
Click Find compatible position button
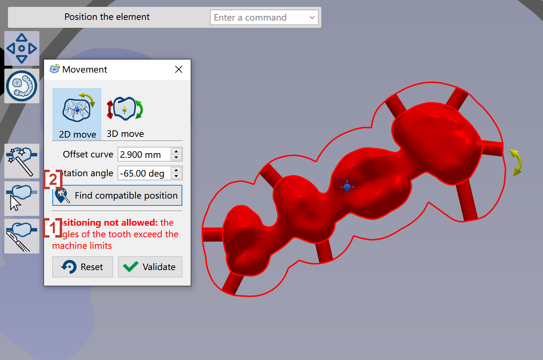click(117, 195)
